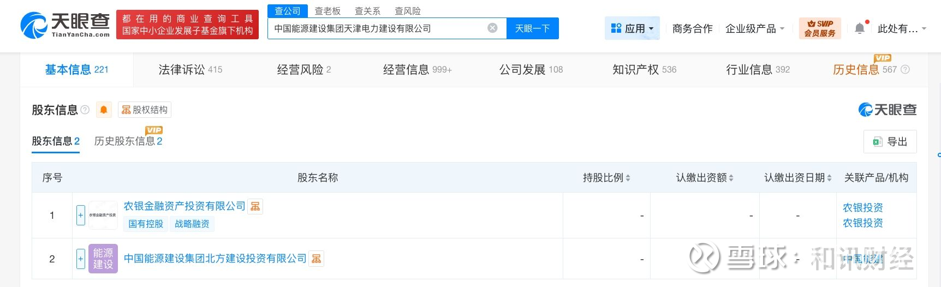Click the TianYanCha logo in the header

(65, 25)
